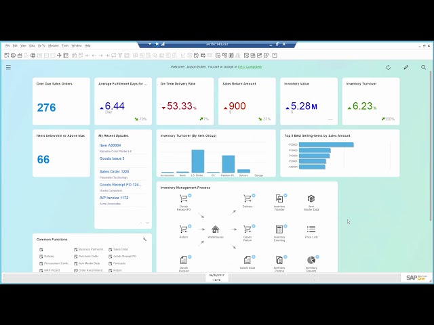Open the Edit menu
The height and width of the screenshot is (325, 434).
click(15, 45)
